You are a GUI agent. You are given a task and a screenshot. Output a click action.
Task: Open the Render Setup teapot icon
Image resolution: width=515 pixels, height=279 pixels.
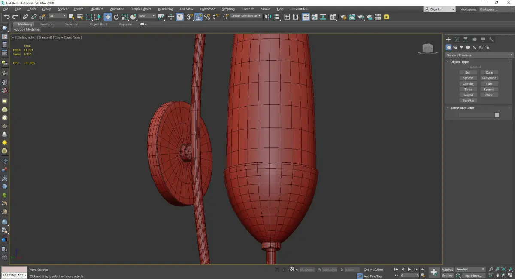click(x=343, y=17)
